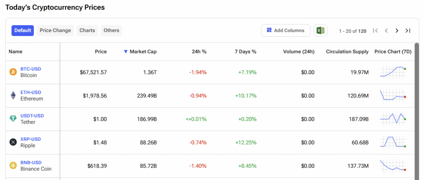Open Ethereum's 7-day price chart thumbnail
Viewport: 424px width, 180px height.
[393, 96]
